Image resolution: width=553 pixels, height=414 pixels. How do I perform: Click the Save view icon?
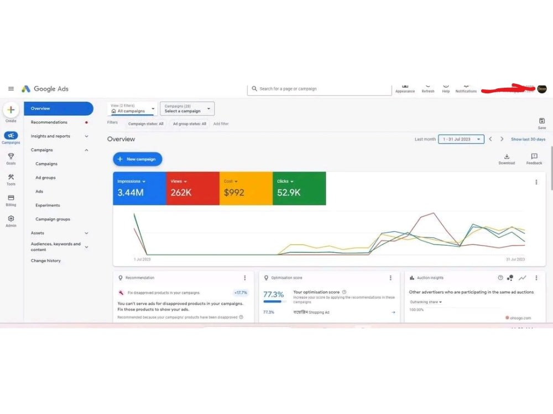(542, 121)
